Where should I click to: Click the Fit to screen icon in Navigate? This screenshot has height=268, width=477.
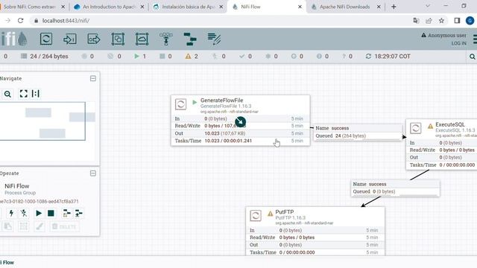point(23,94)
